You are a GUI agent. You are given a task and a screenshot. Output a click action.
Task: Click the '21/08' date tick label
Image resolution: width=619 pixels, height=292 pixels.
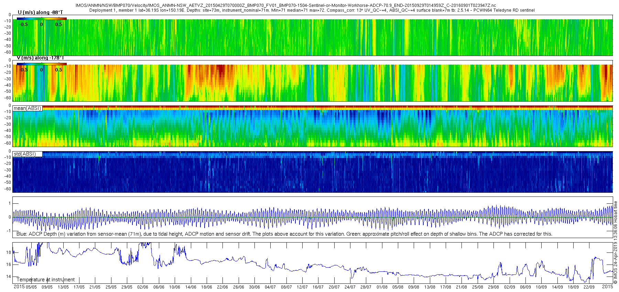(x=461, y=287)
